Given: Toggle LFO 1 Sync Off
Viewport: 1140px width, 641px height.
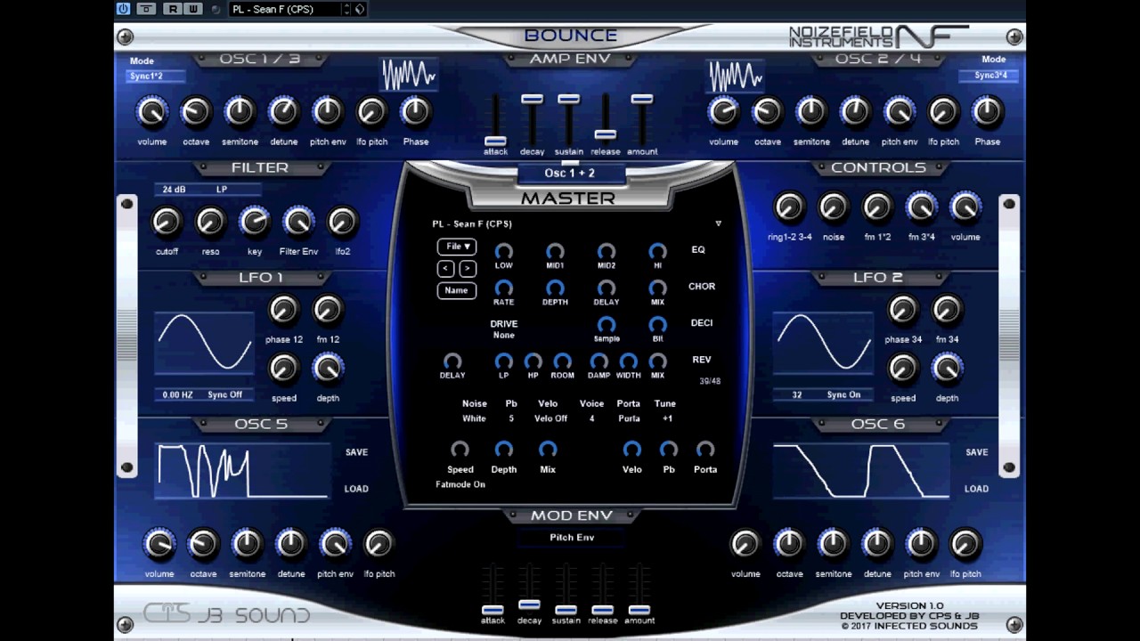Looking at the screenshot, I should tap(224, 394).
